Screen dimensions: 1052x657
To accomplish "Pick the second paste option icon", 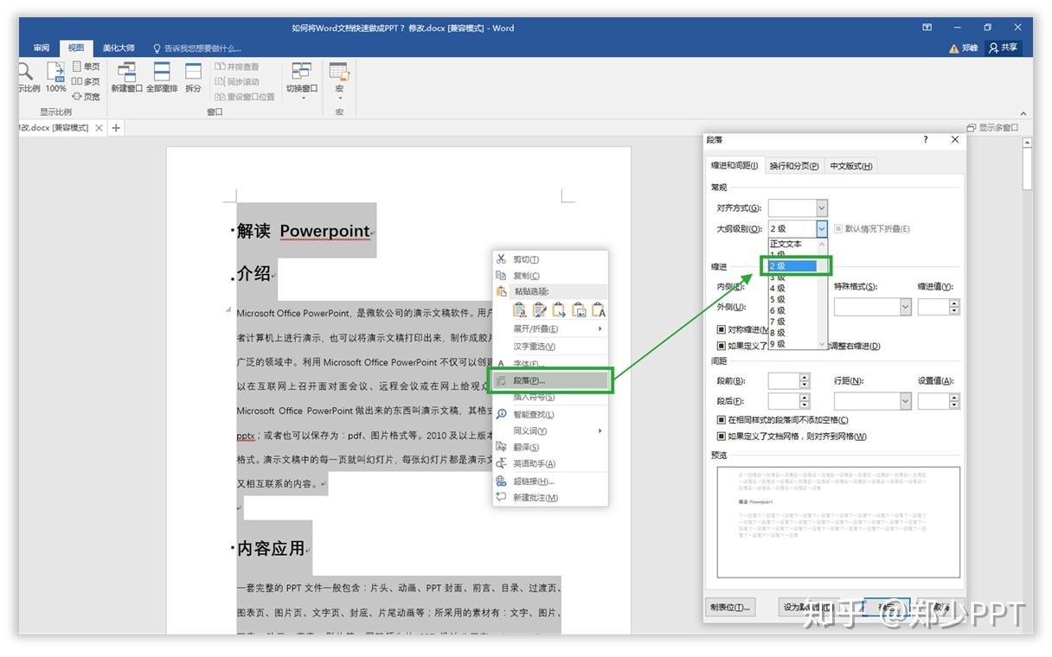I will 540,309.
